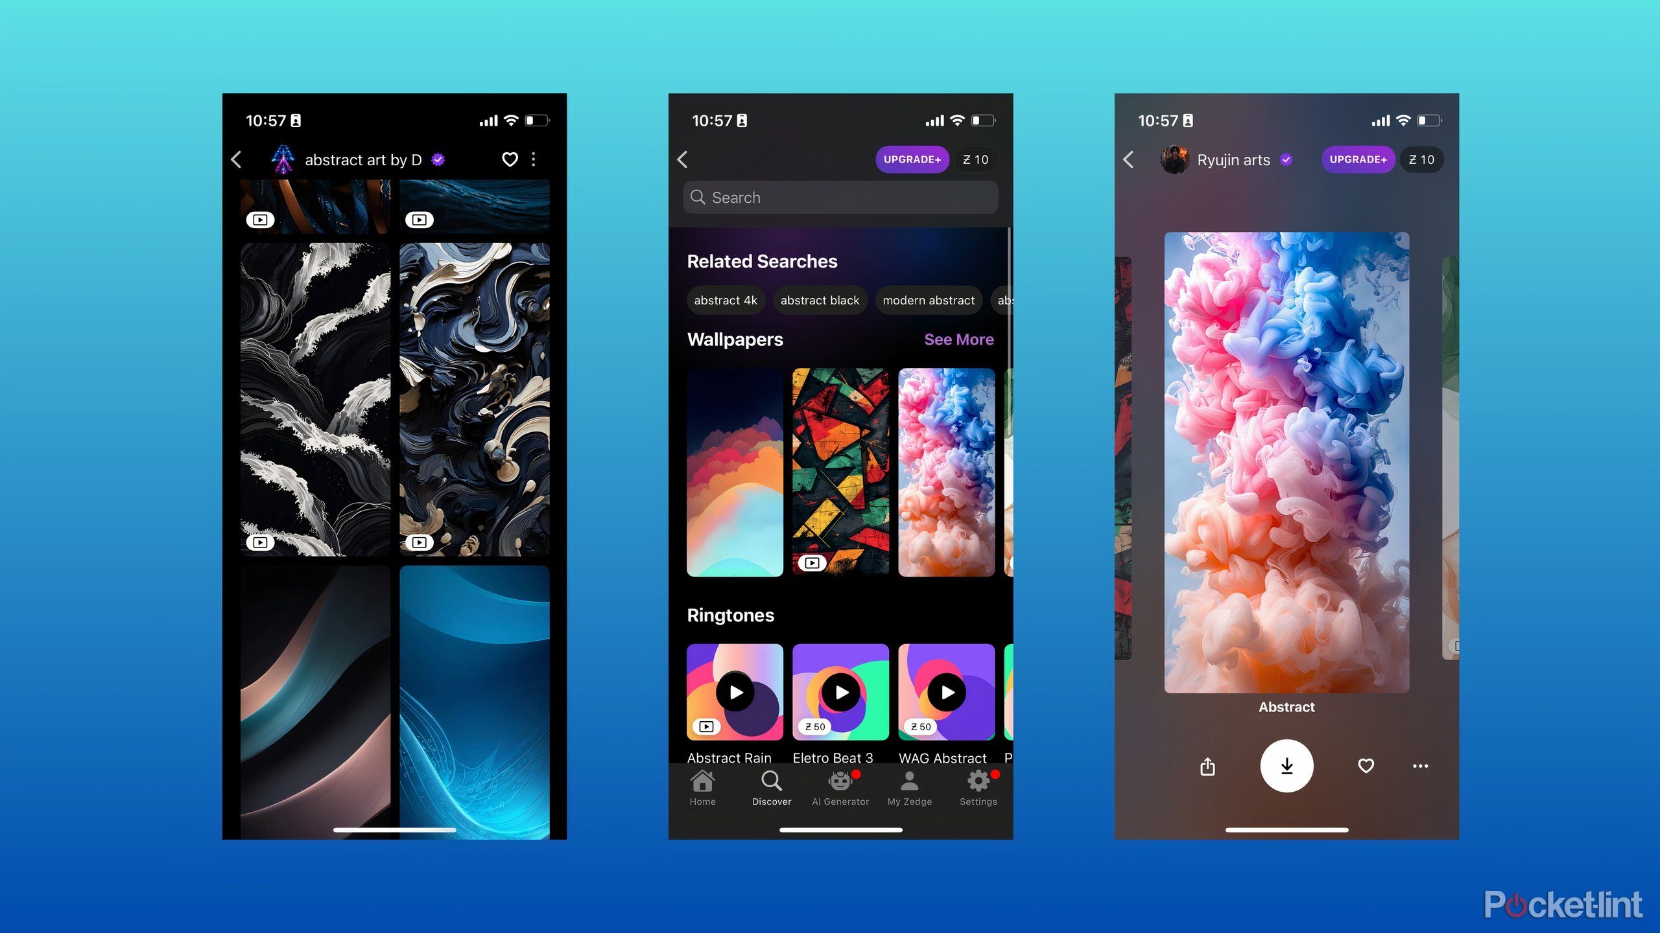This screenshot has width=1660, height=933.
Task: Tap the Settings tab in bottom navigation
Action: click(x=977, y=789)
